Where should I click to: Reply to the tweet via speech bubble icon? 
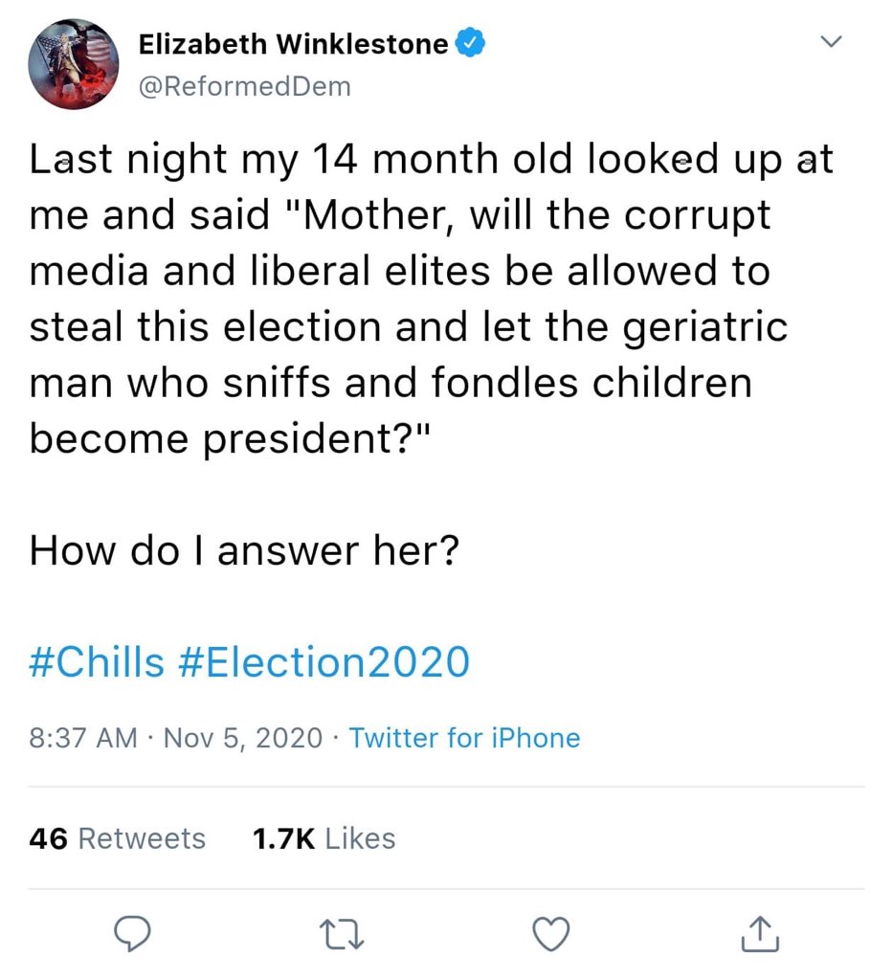click(135, 934)
